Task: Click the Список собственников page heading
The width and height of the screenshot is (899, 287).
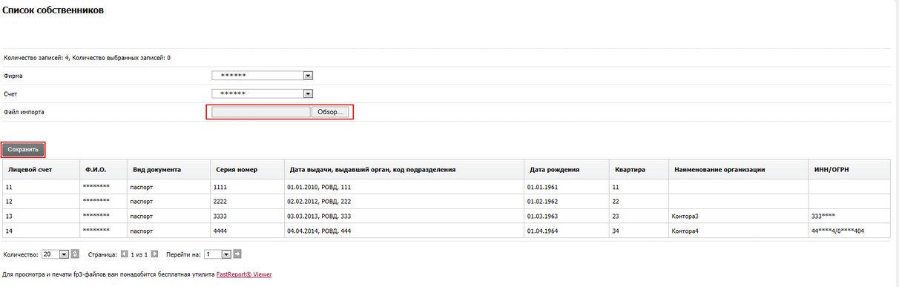Action: [53, 10]
